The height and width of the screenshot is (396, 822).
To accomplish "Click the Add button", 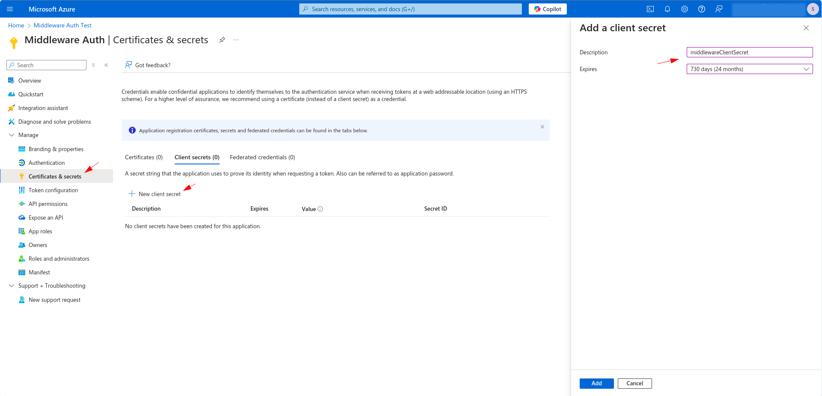I will click(596, 383).
